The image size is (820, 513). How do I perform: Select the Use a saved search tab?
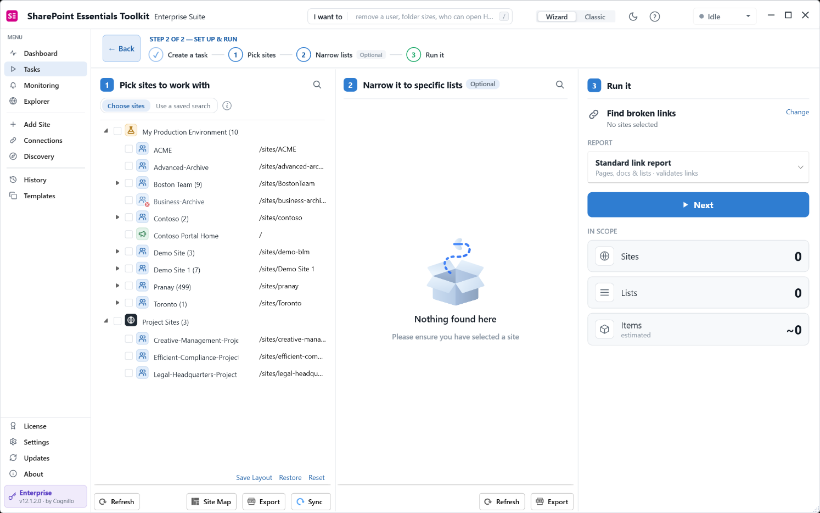pyautogui.click(x=183, y=106)
